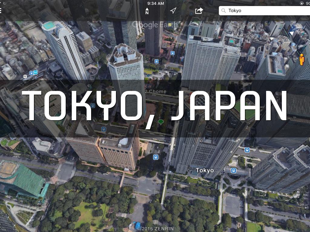Click the white Tokyo map label

[205, 170]
